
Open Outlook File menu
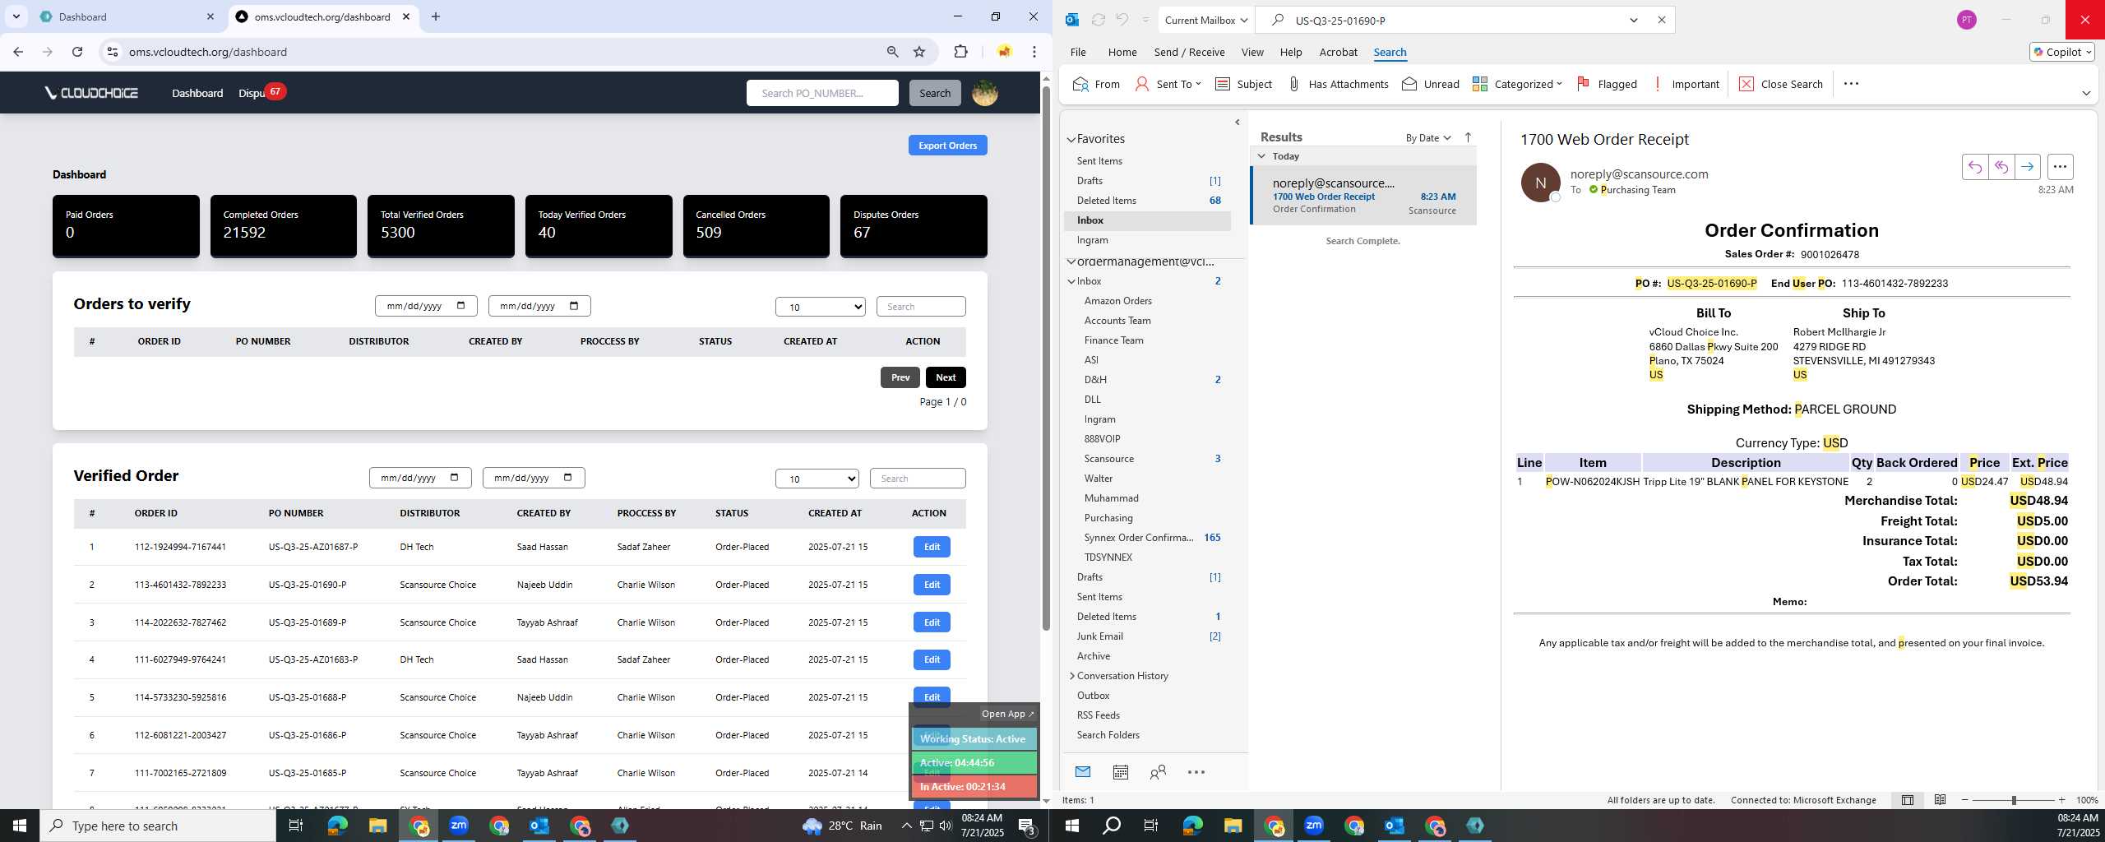pos(1077,52)
